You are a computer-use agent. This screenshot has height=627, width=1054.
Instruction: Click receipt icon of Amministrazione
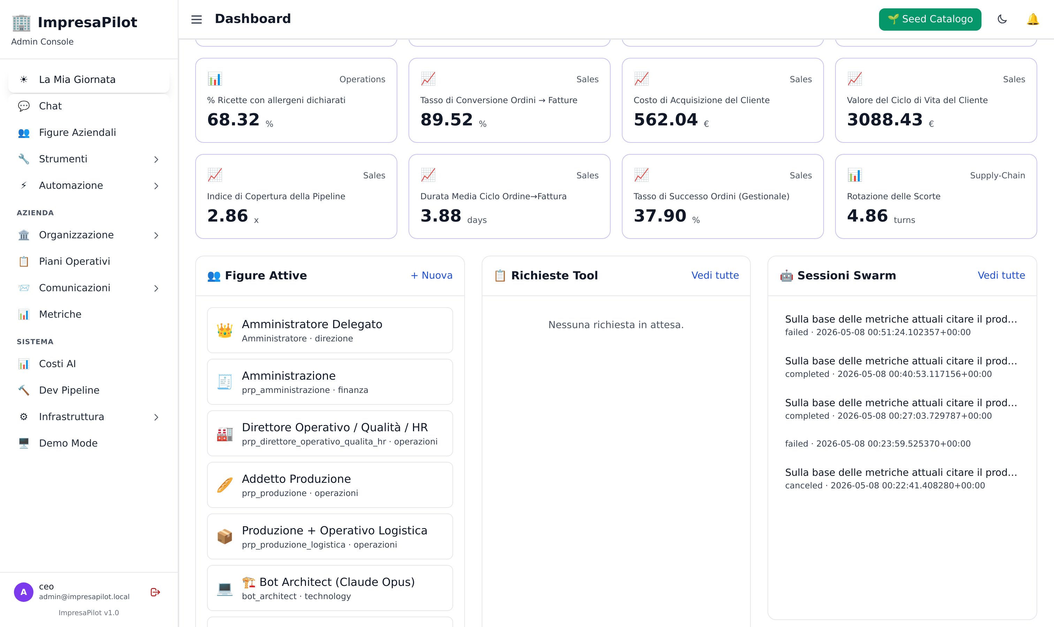[x=224, y=382]
